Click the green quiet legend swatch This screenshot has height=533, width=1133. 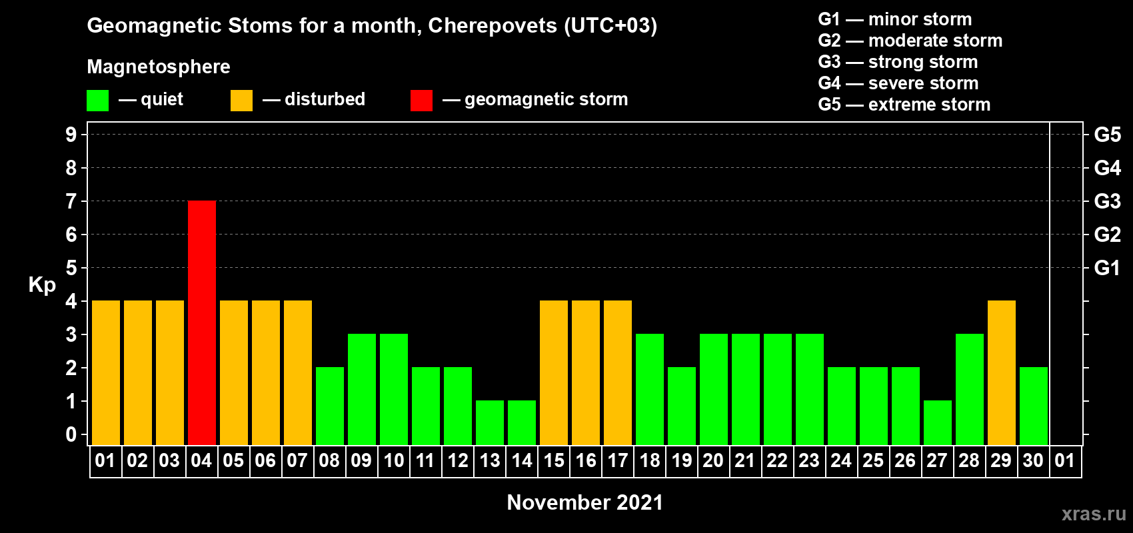pos(97,101)
